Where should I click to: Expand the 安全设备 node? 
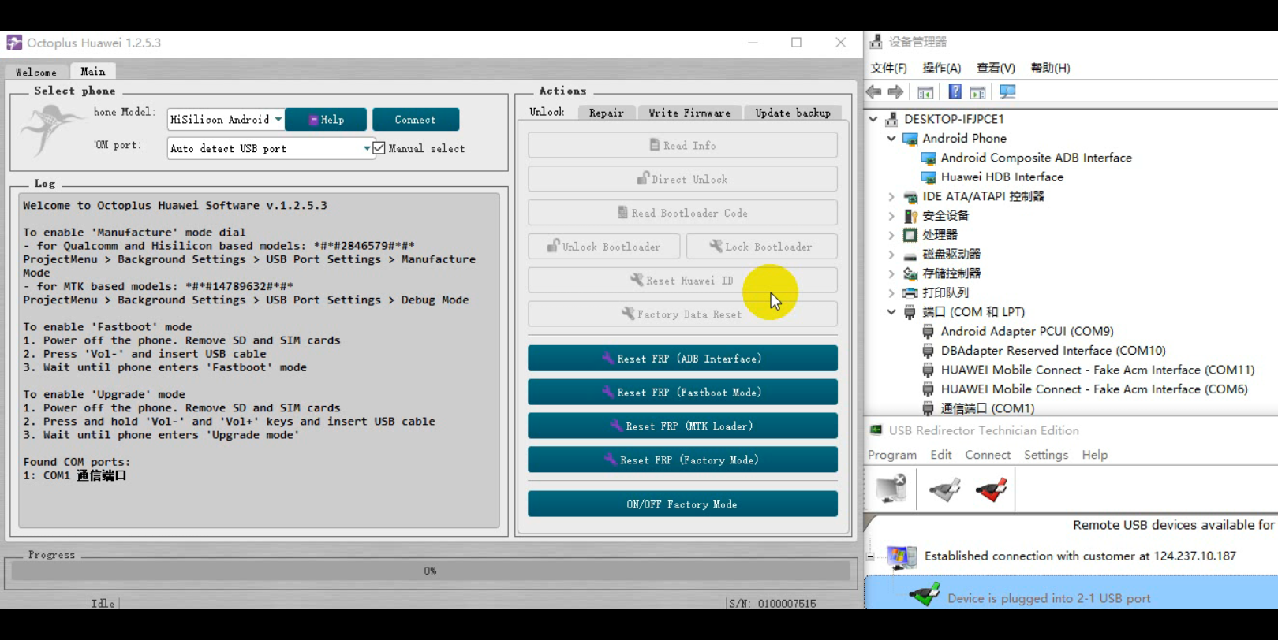891,215
